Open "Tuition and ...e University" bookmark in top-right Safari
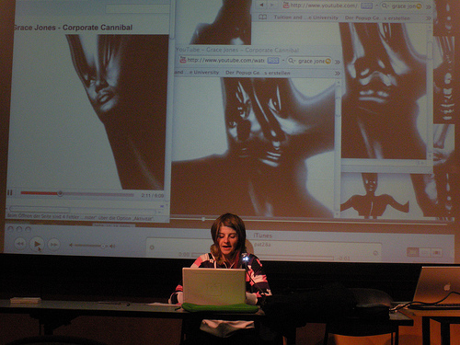 coord(306,17)
